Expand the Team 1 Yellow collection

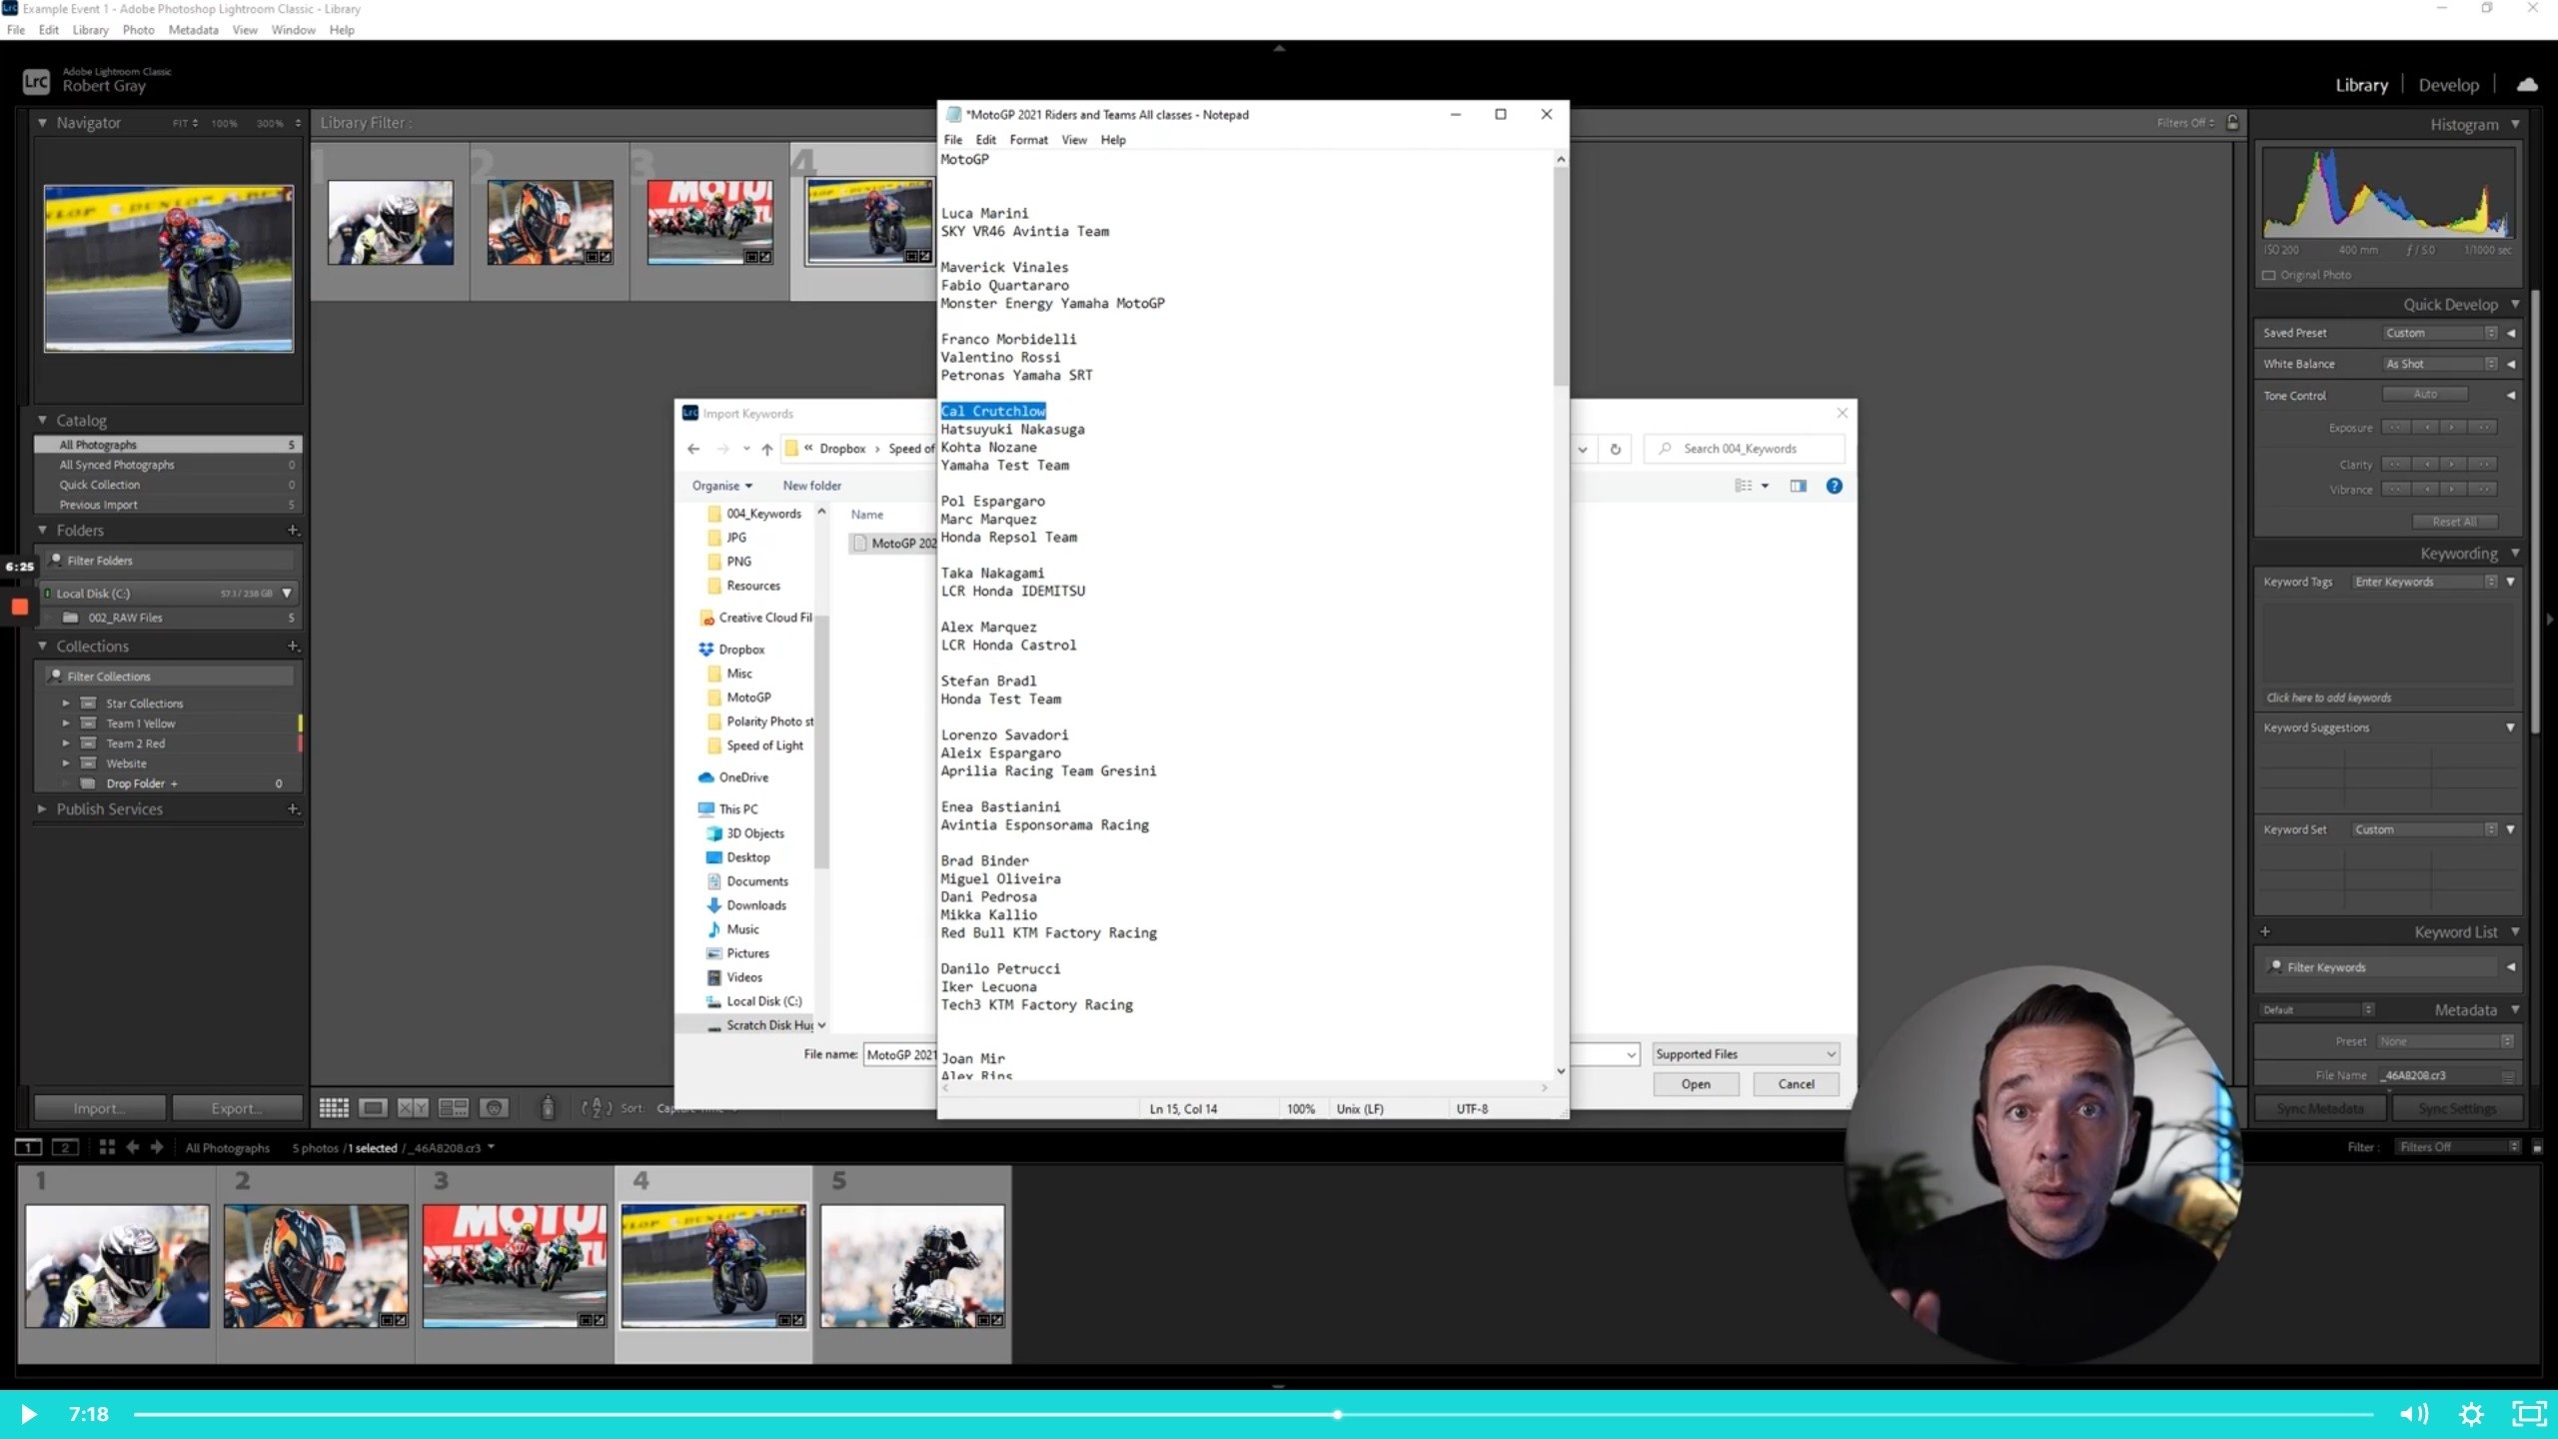tap(66, 723)
